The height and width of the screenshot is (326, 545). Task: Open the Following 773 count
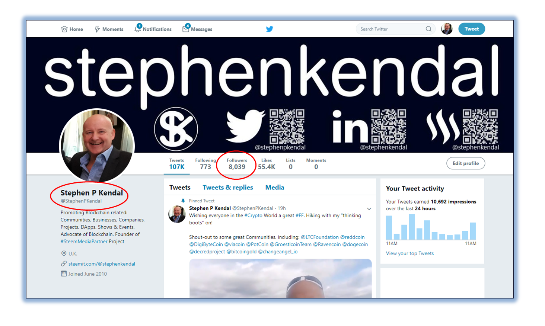pos(205,164)
